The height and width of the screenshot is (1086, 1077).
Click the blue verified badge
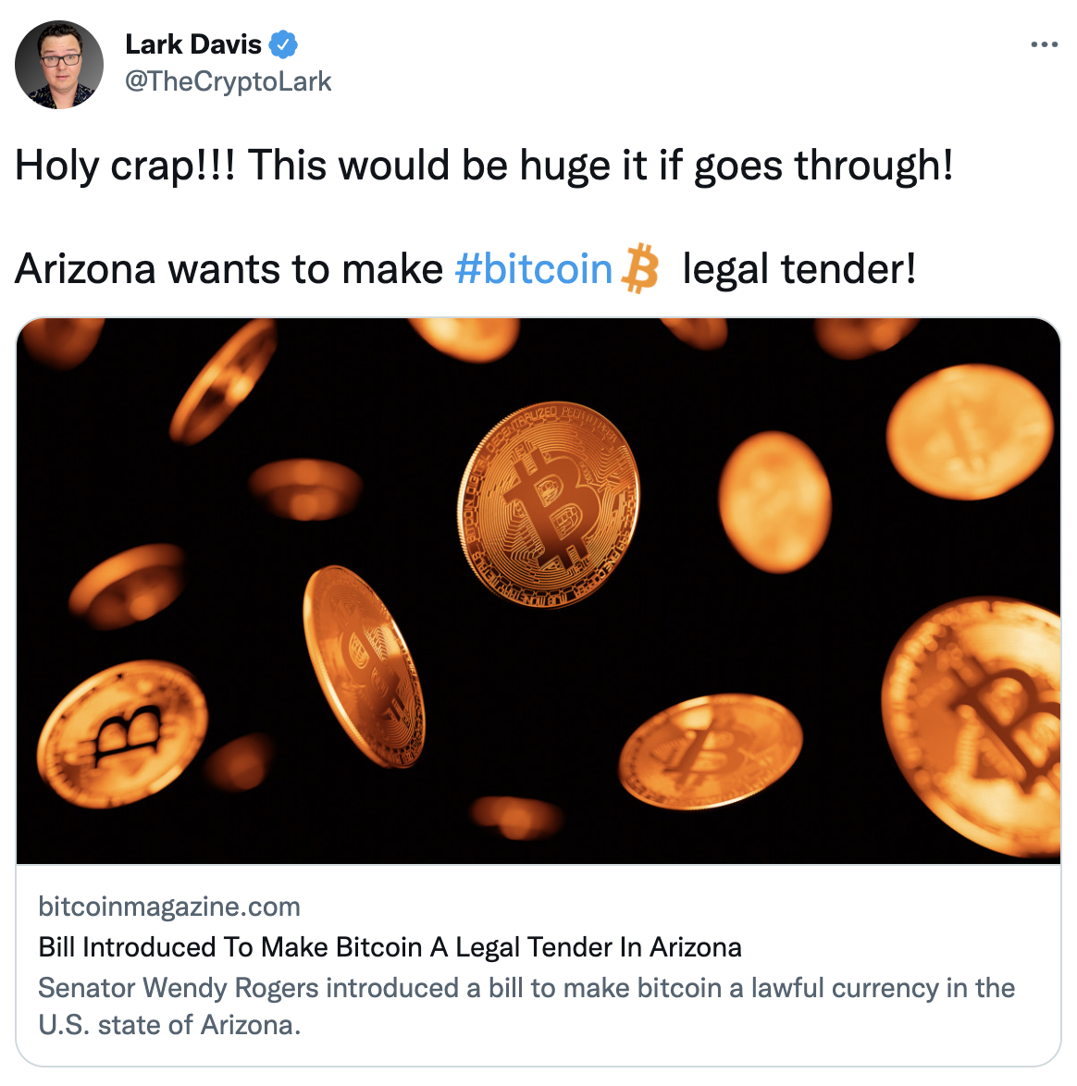pos(283,44)
